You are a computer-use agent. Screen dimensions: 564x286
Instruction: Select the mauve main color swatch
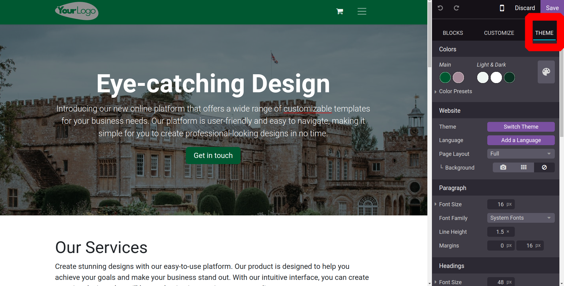458,78
